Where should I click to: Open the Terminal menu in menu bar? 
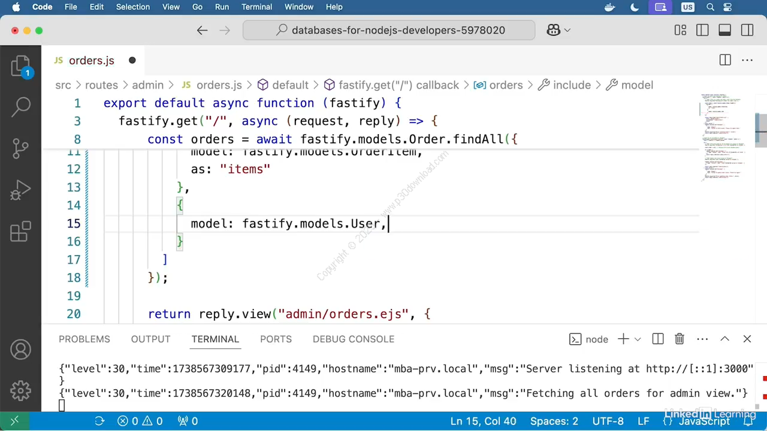click(x=256, y=7)
